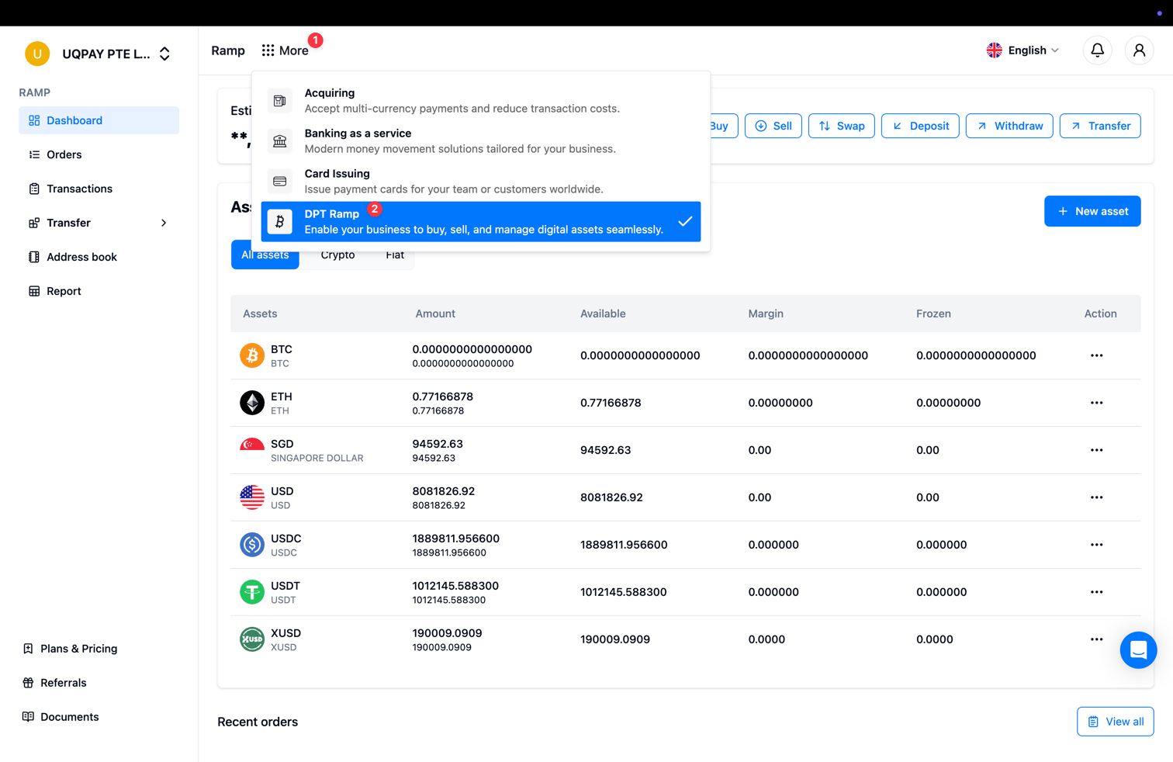Open Dashboard in the sidebar

[x=99, y=120]
